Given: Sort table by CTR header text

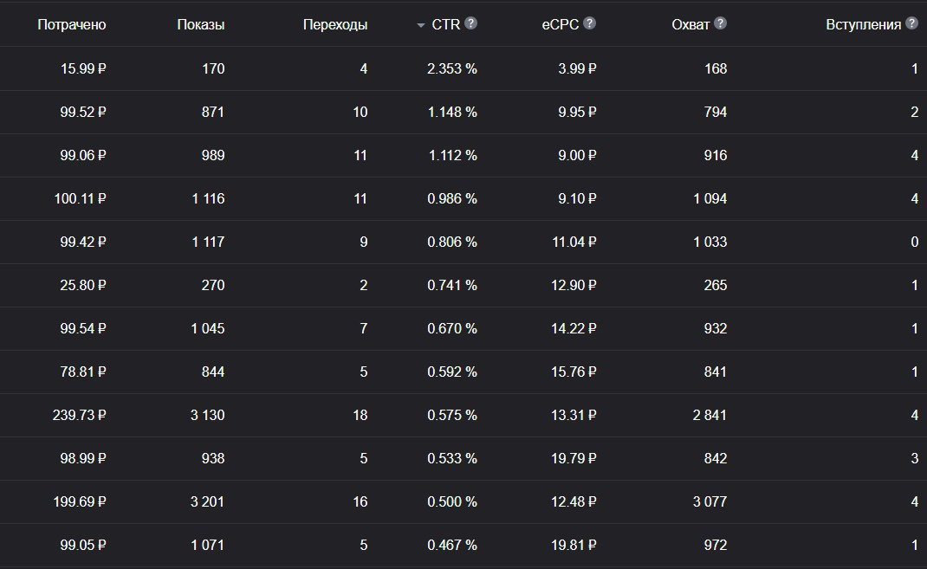Looking at the screenshot, I should pyautogui.click(x=446, y=25).
